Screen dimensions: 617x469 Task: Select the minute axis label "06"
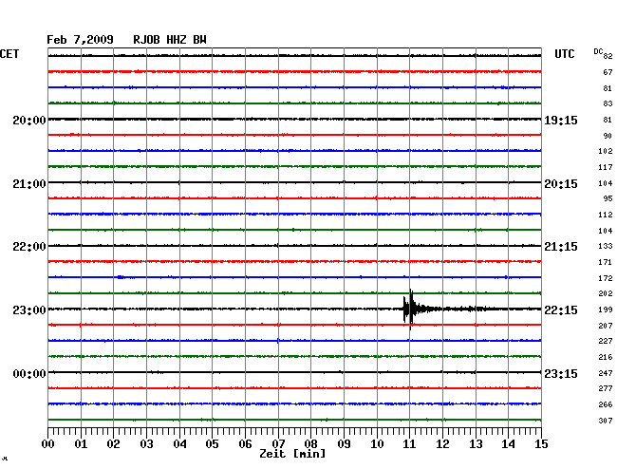pyautogui.click(x=245, y=444)
